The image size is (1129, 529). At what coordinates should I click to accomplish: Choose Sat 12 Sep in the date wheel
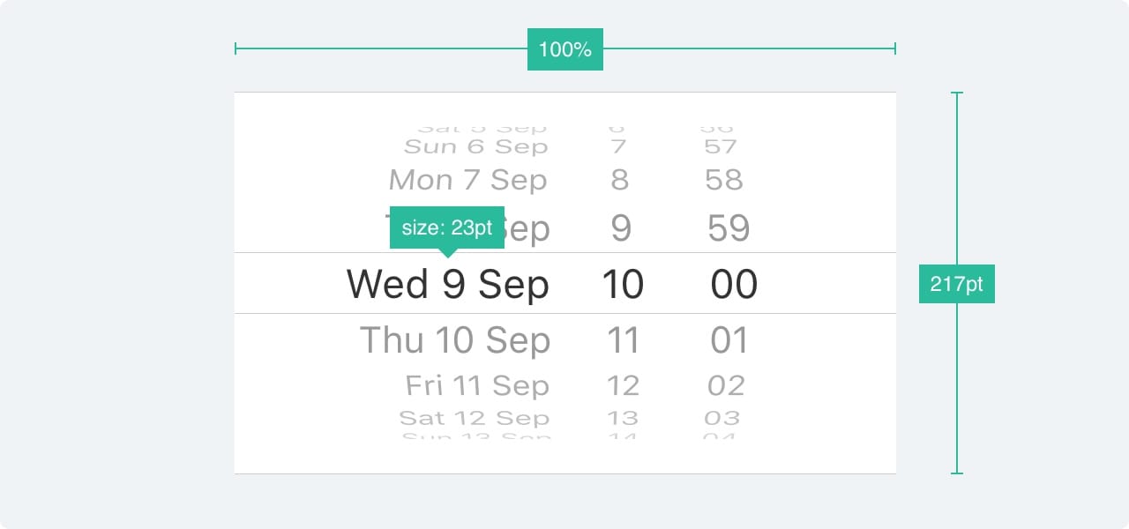click(475, 417)
